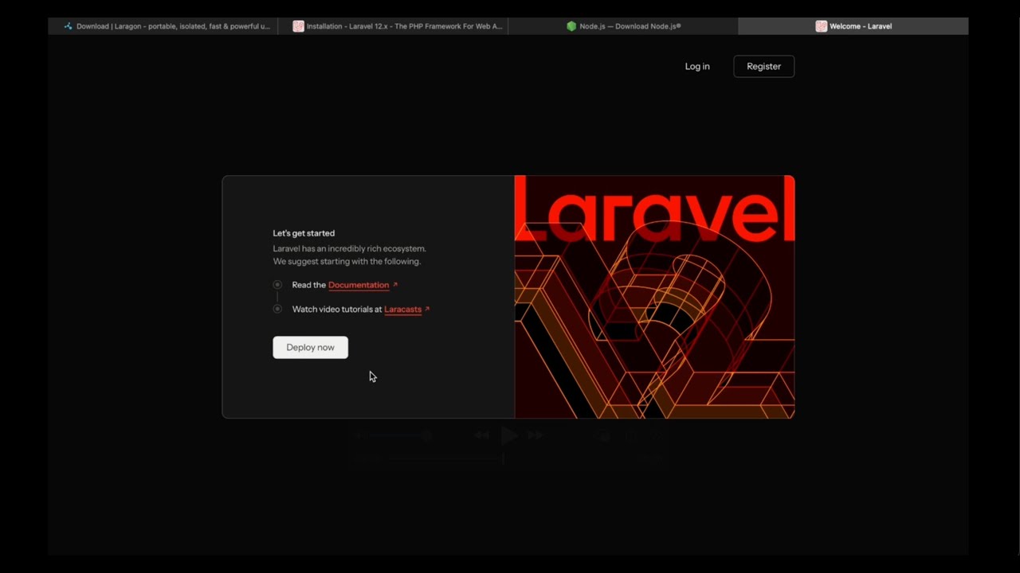Click the "Let's get started" heading
Image resolution: width=1020 pixels, height=573 pixels.
point(304,233)
